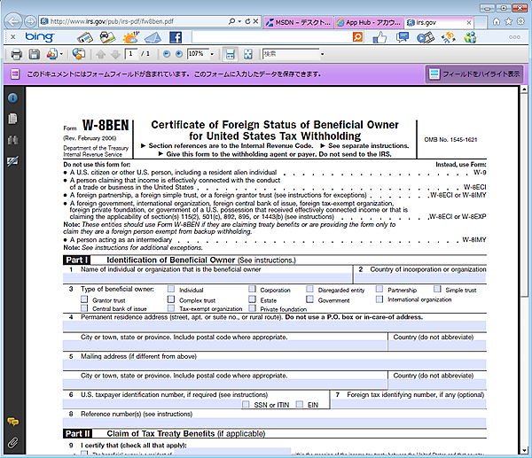532x458 pixels.
Task: Save a copy of the PDF
Action: tap(34, 54)
